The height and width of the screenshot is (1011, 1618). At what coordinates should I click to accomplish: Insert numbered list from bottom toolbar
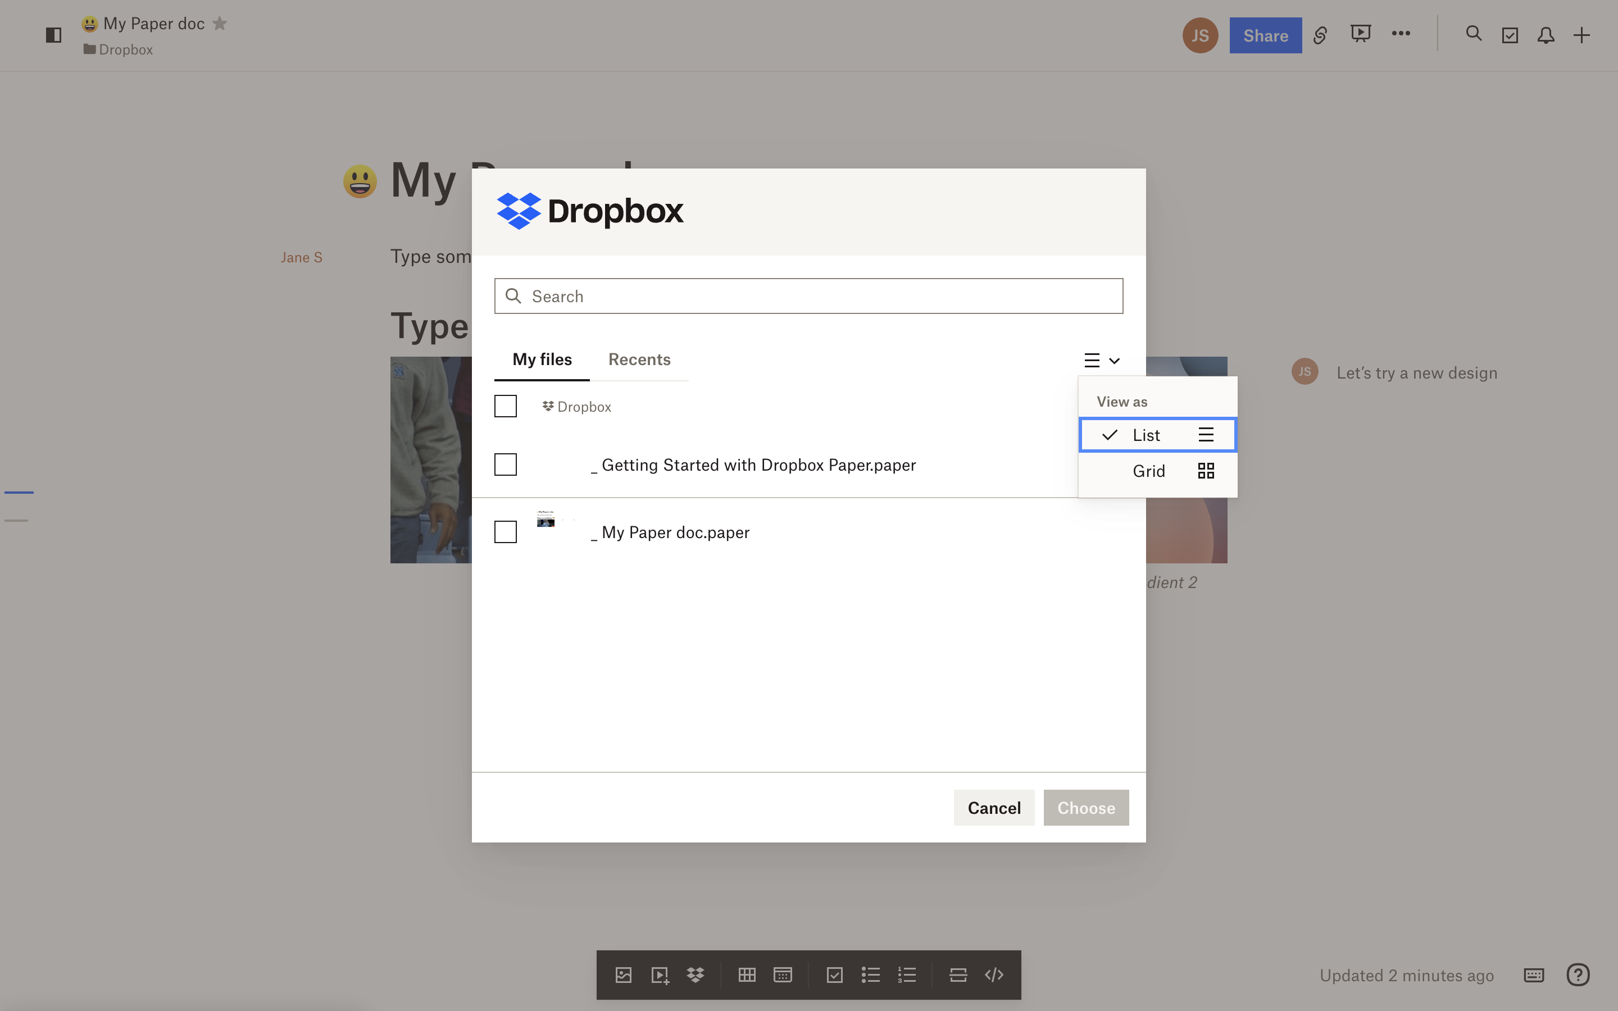pyautogui.click(x=907, y=975)
